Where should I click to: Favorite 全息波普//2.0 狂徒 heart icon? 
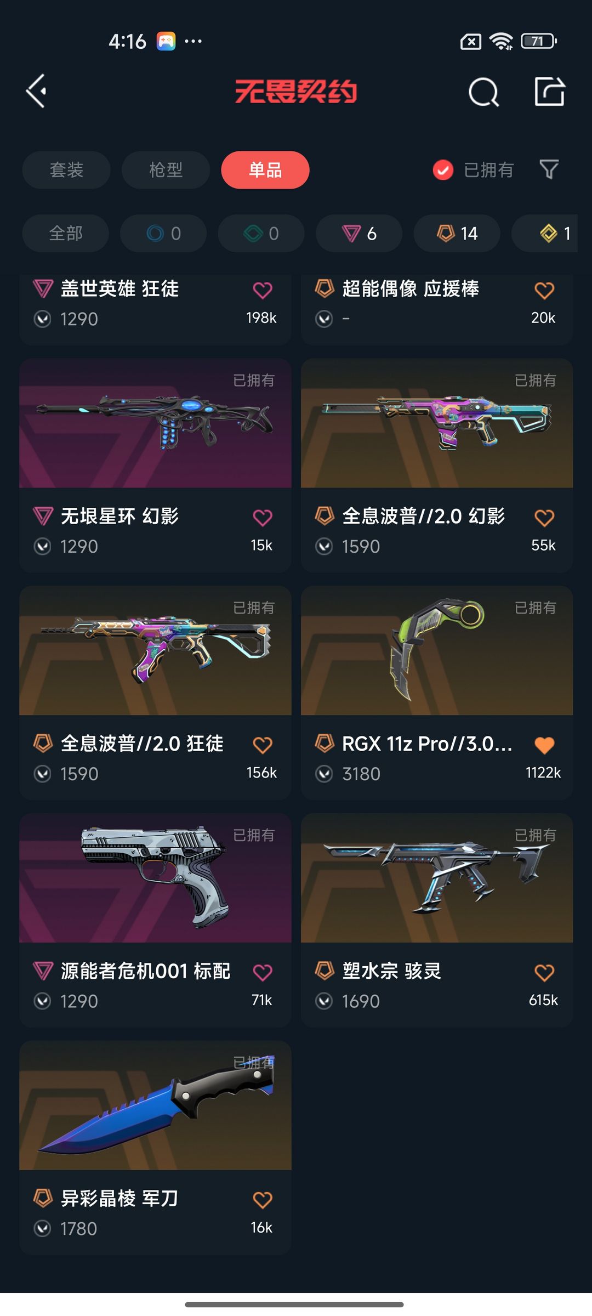coord(263,745)
